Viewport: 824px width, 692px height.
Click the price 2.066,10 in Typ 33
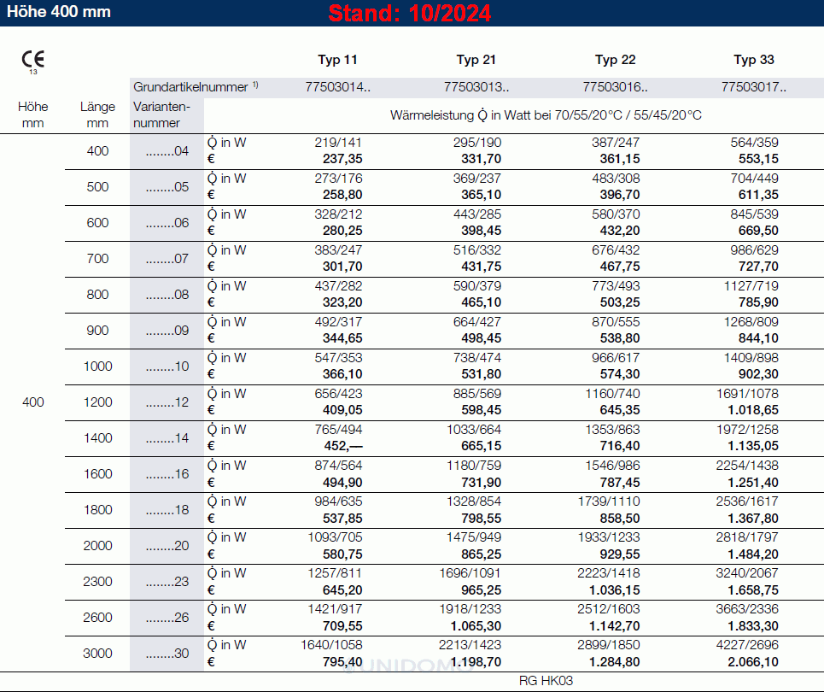tap(752, 661)
